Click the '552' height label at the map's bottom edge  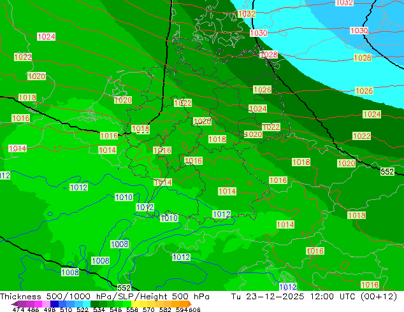[x=124, y=288]
